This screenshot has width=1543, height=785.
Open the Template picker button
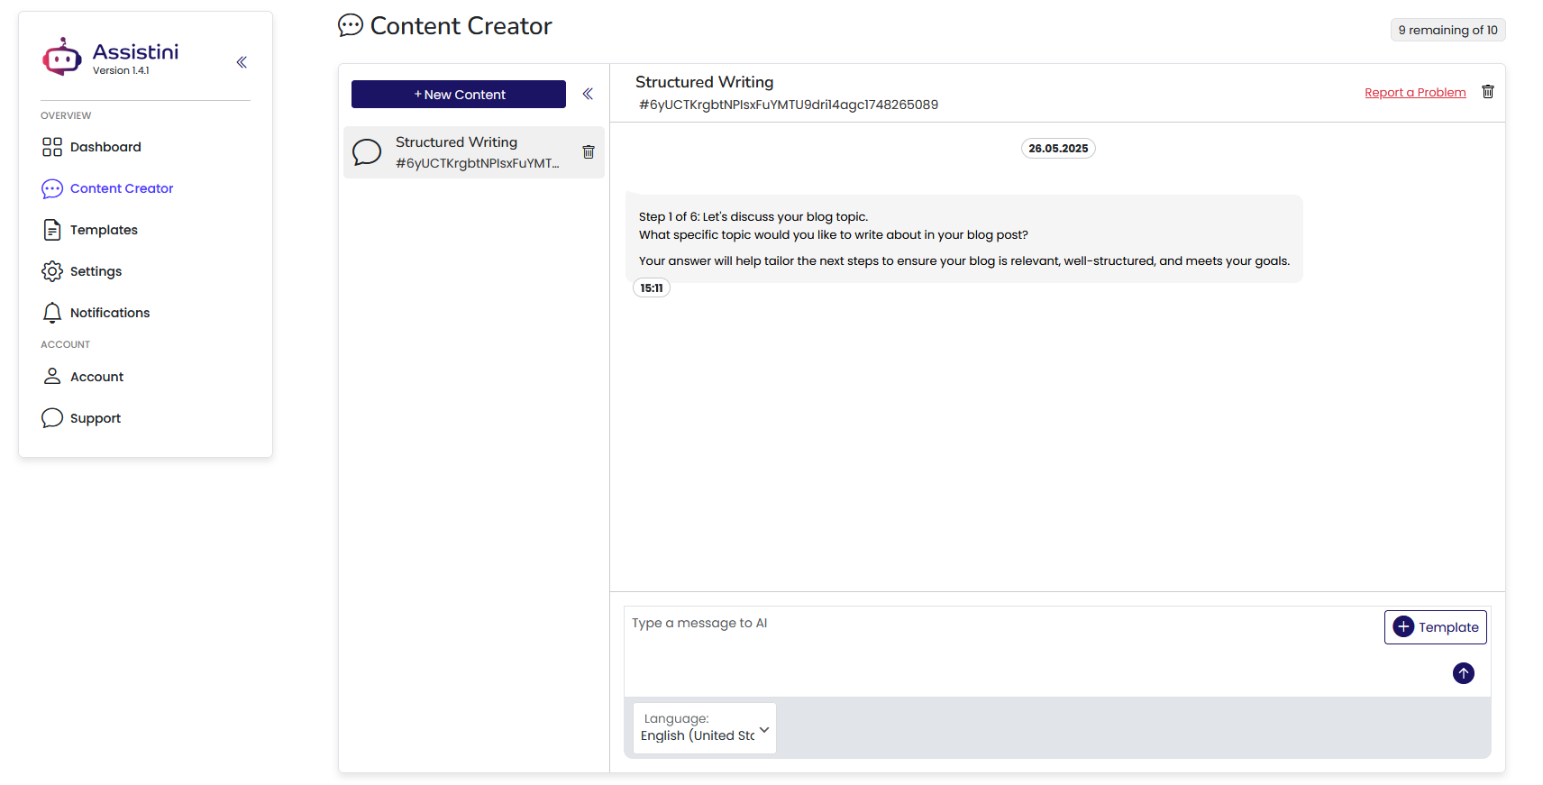tap(1435, 627)
